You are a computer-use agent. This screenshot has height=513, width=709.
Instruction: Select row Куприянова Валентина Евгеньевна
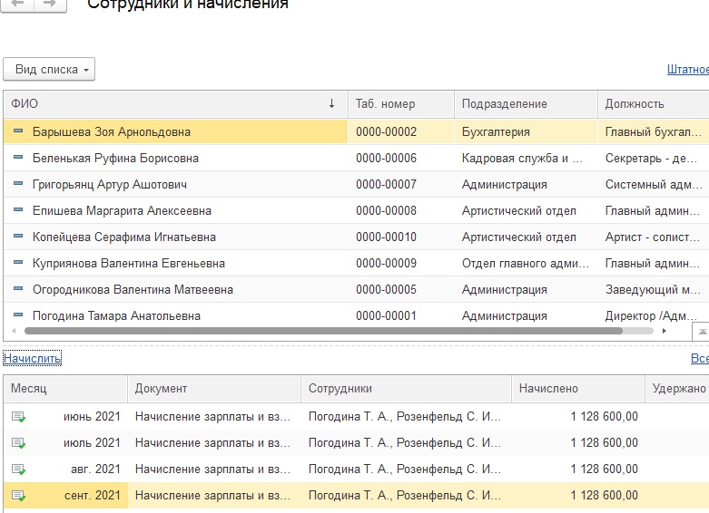click(x=356, y=263)
